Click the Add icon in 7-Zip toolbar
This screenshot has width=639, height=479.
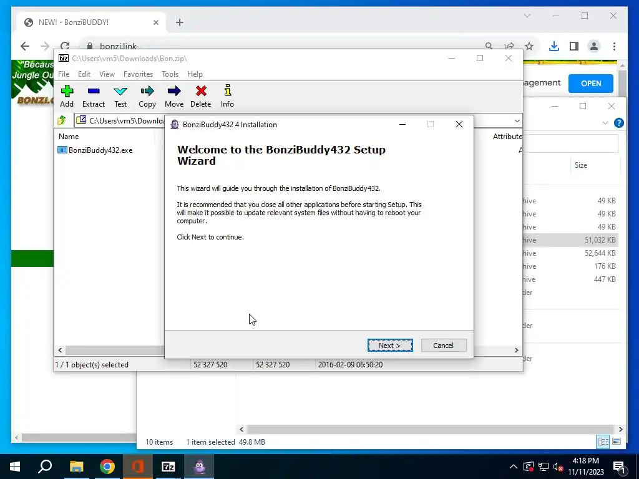pos(67,96)
